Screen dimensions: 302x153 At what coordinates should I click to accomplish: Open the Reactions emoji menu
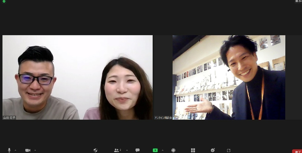[212, 150]
